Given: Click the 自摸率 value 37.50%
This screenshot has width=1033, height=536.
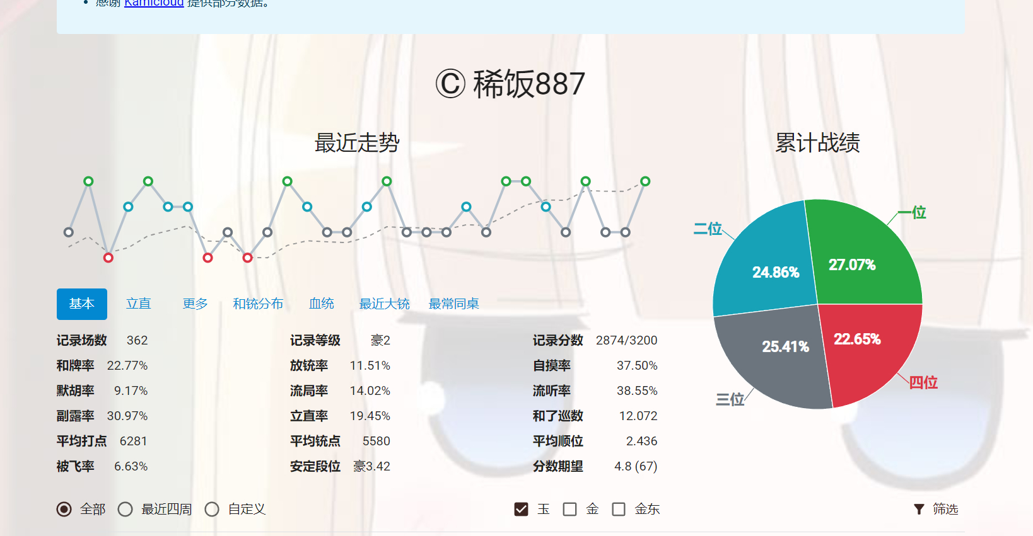Looking at the screenshot, I should (637, 366).
